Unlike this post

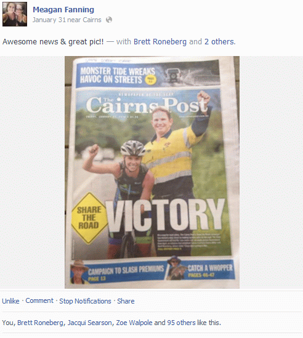pyautogui.click(x=11, y=301)
